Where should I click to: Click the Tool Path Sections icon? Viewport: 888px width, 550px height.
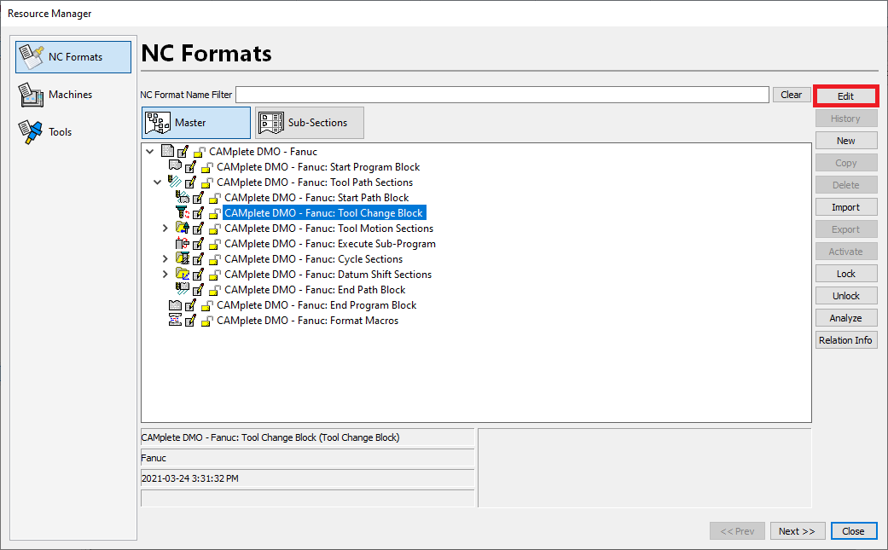point(176,182)
